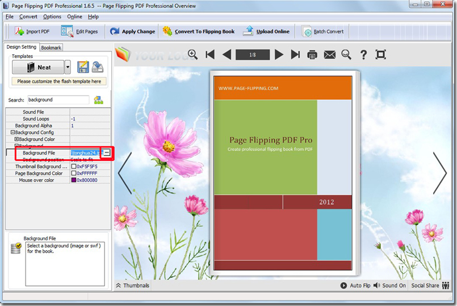
Task: Open the Help menu
Action: (93, 16)
